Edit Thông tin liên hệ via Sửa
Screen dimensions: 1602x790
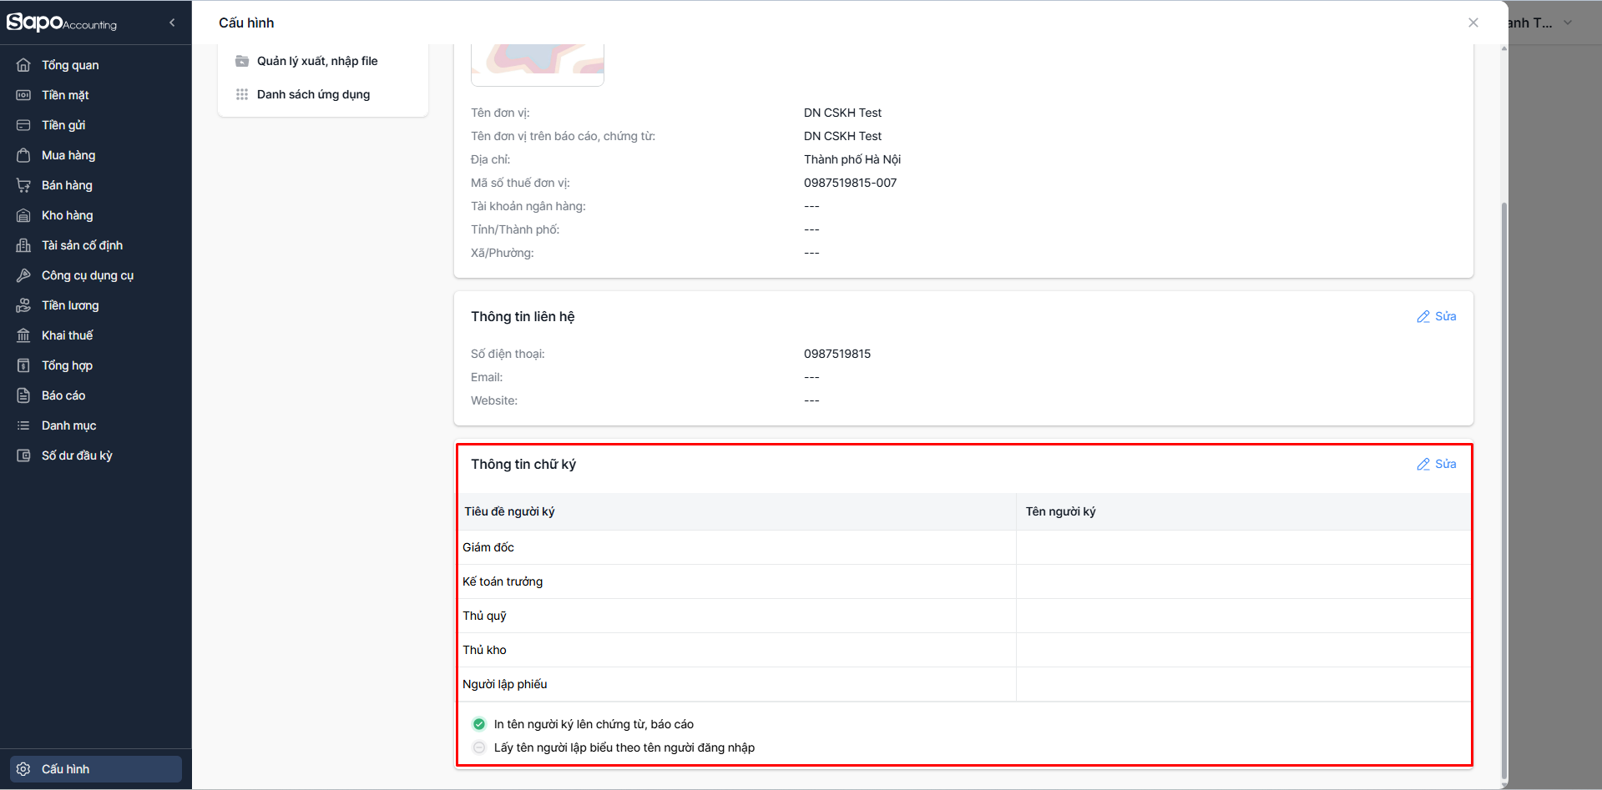point(1437,316)
